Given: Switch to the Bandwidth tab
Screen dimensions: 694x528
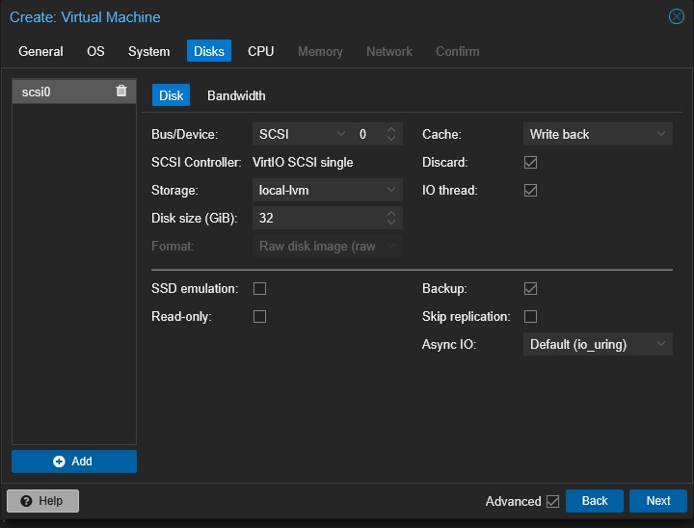Looking at the screenshot, I should (236, 95).
